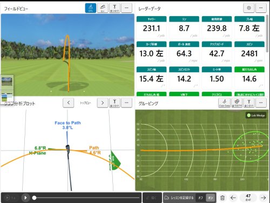Click the smash factor tile showing 1.50
Screen dimensions: 270x203
pos(217,78)
